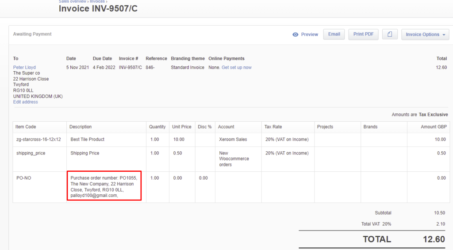Click the due date 4 Feb 2022

tap(104, 67)
